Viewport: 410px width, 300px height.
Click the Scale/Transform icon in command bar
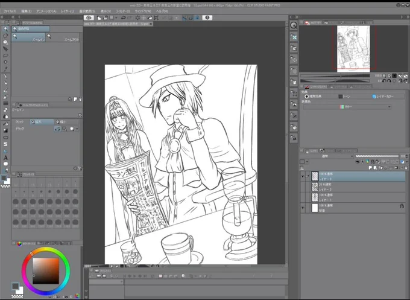(156, 18)
